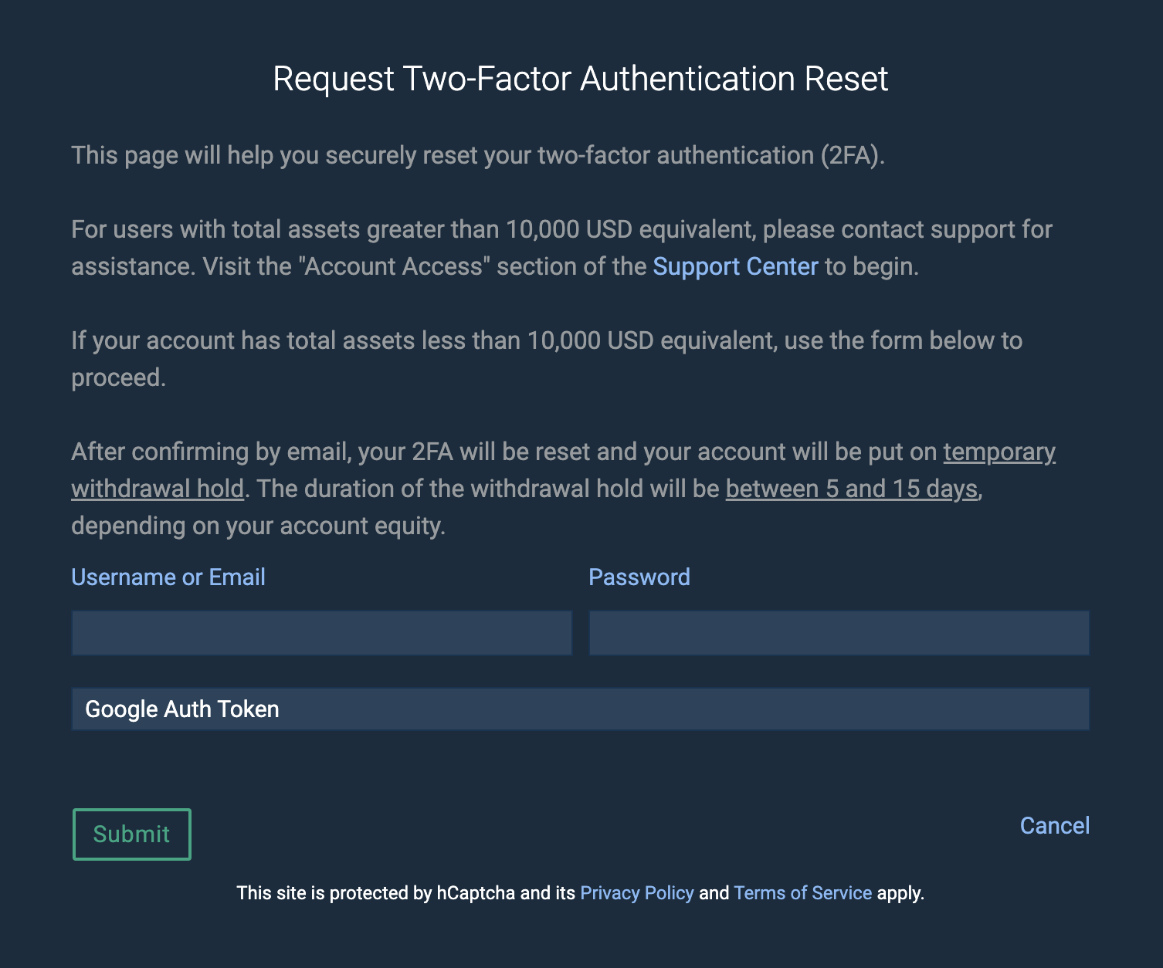The image size is (1163, 968).
Task: Open the Support Center link
Action: (x=735, y=266)
